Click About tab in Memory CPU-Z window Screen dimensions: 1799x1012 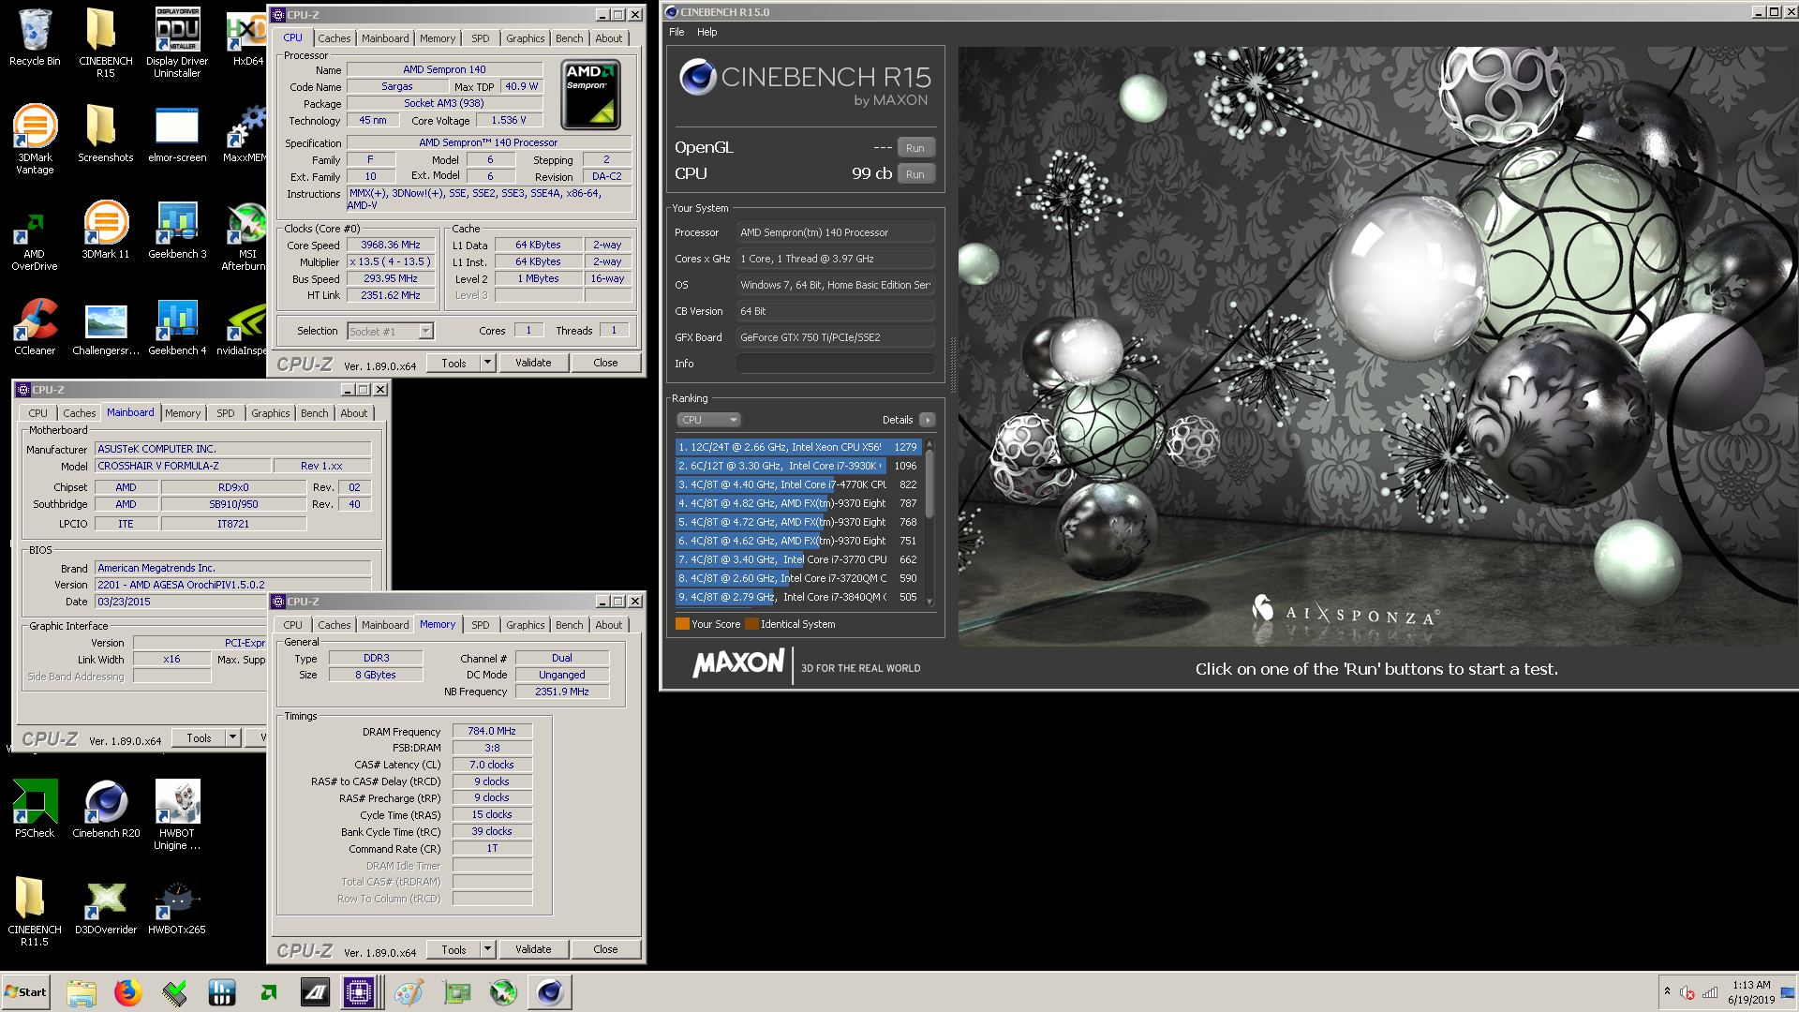pos(609,625)
